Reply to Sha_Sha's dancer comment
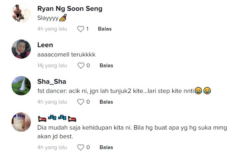The image size is (234, 155). tap(106, 102)
